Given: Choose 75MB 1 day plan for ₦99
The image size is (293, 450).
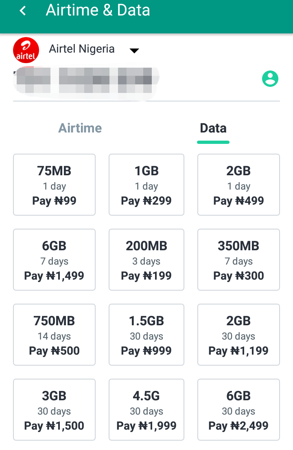Looking at the screenshot, I should click(54, 185).
